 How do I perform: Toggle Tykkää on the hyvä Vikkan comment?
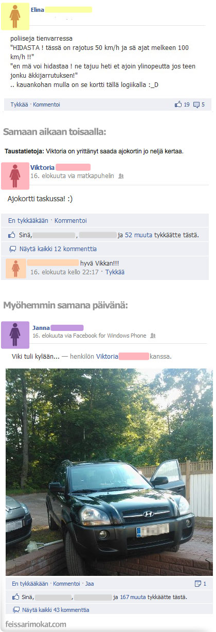coord(115,272)
